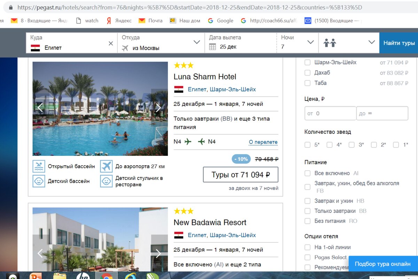This screenshot has width=418, height=279.
Task: Check the Без питания RO option
Action: click(x=308, y=221)
